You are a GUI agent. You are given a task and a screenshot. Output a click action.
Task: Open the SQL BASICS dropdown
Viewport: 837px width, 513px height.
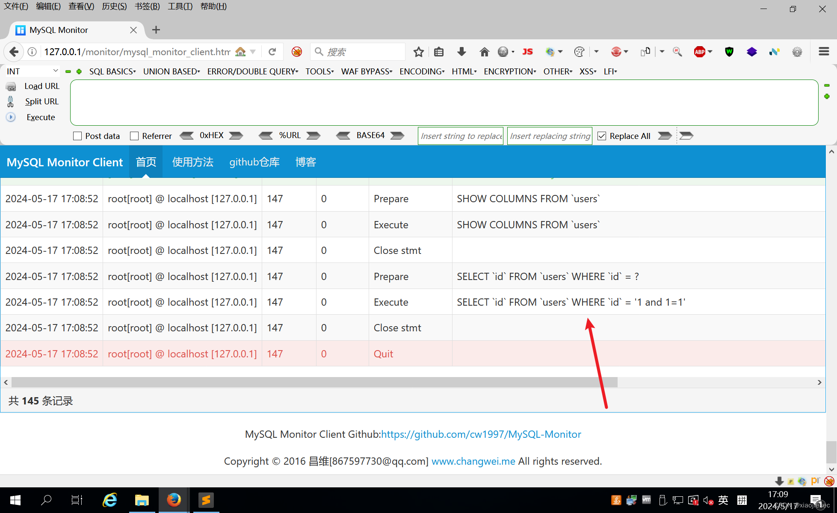point(111,71)
